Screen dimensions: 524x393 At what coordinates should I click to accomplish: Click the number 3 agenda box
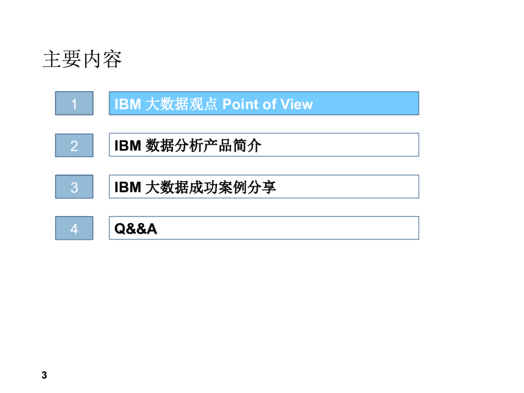point(74,187)
